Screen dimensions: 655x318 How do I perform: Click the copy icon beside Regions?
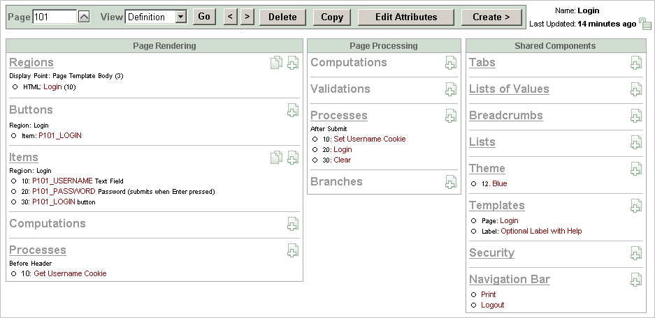click(x=277, y=63)
